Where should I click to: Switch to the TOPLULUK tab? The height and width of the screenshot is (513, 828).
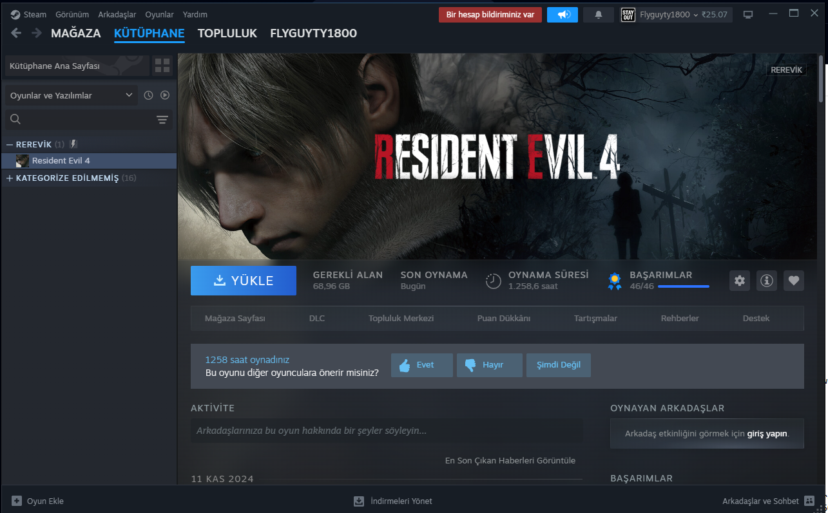point(227,33)
